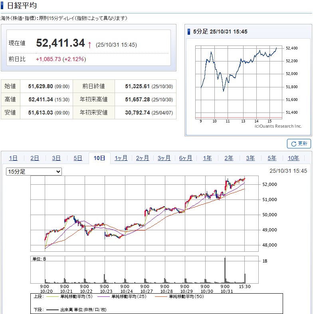313x314 pixels.
Task: View the 1年 chart range
Action: tap(207, 158)
